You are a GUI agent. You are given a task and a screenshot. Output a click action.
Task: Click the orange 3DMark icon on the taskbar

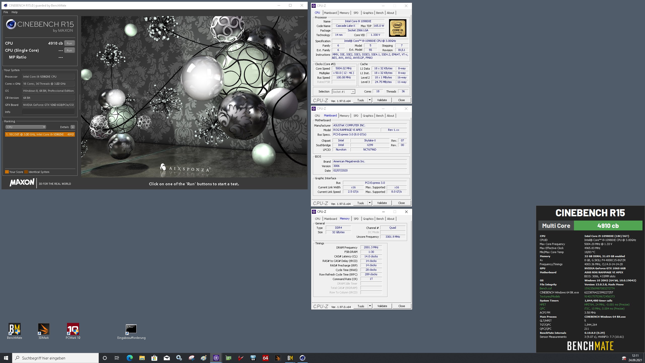tap(278, 358)
